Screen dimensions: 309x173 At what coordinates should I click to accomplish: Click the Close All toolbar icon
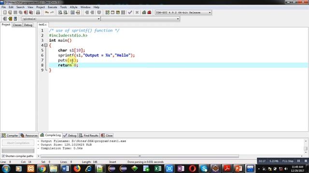pyautogui.click(x=31, y=12)
